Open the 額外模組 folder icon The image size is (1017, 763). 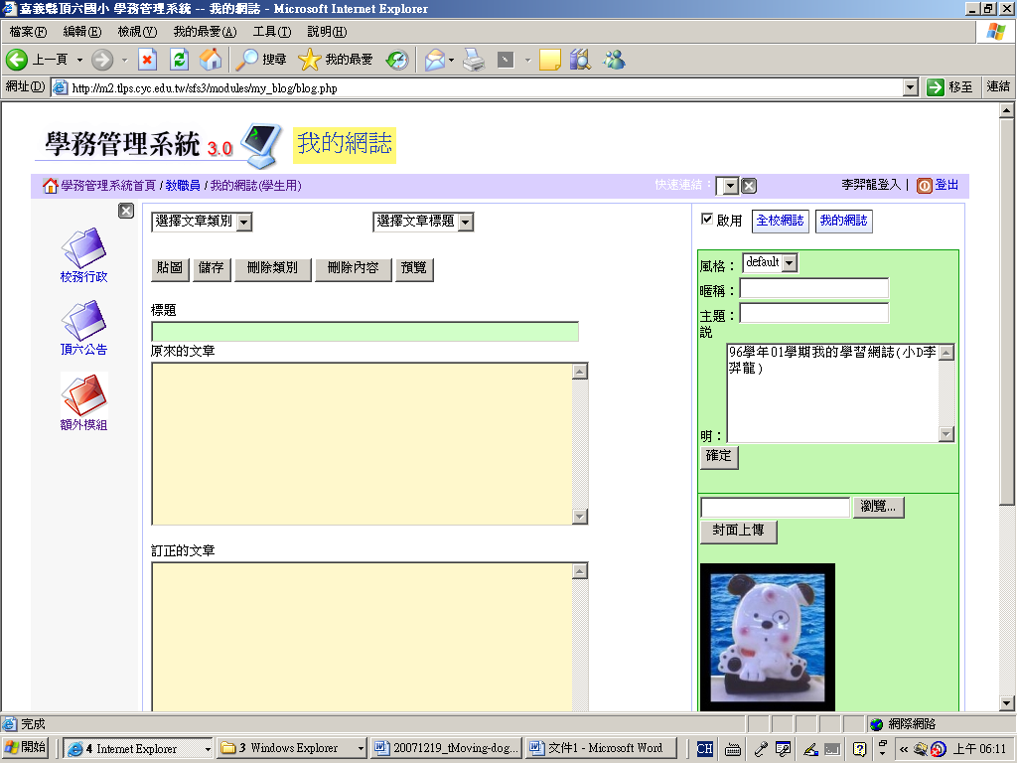(83, 395)
